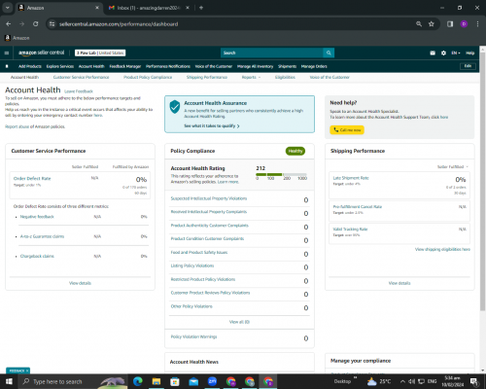486x389 pixels.
Task: Click View all (0) under Policy Compliance
Action: [239, 322]
